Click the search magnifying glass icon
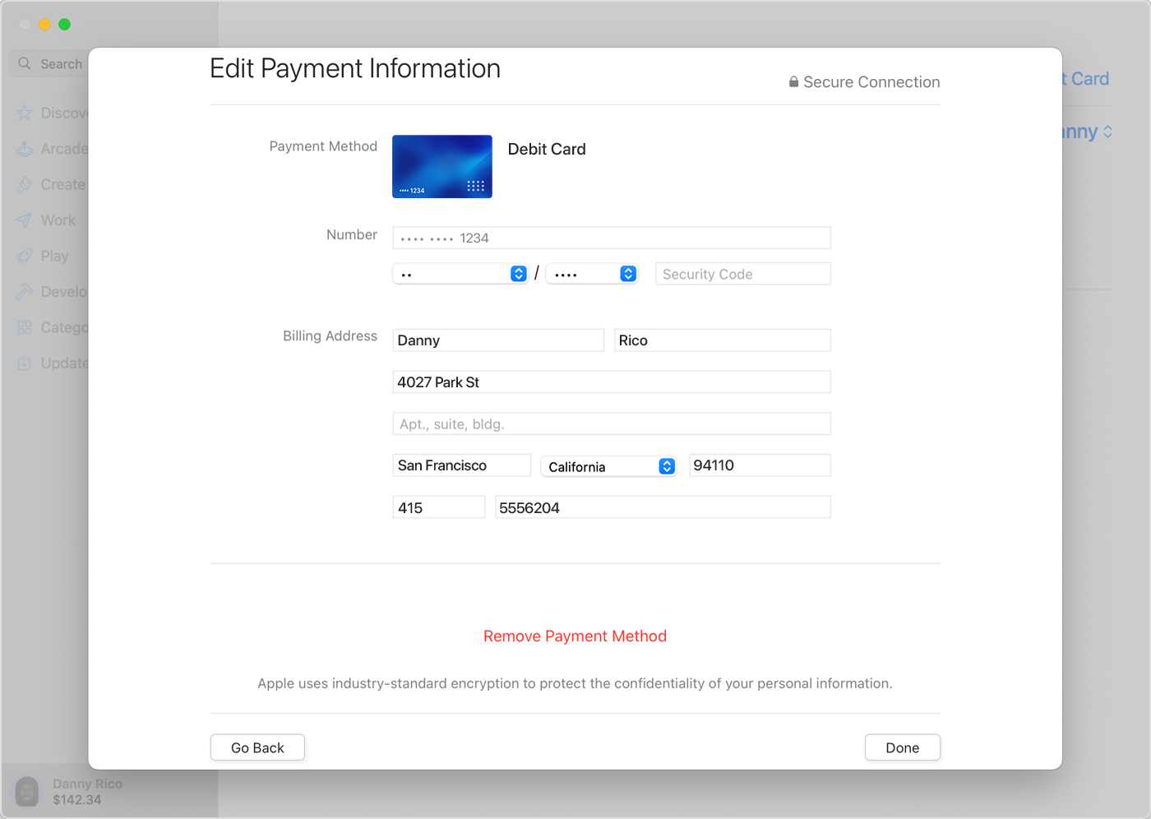 [x=25, y=63]
